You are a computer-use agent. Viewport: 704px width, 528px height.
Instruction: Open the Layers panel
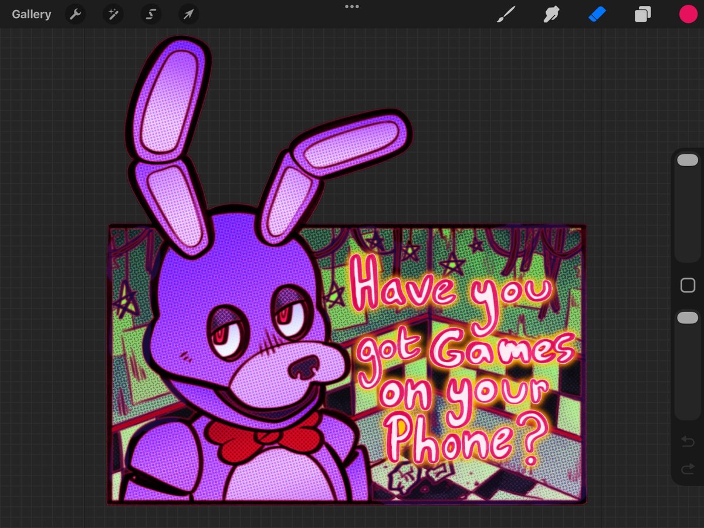pyautogui.click(x=642, y=14)
